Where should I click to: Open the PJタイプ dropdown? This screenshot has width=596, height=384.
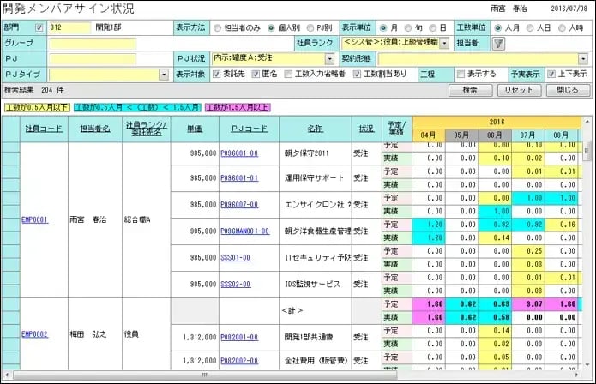click(x=163, y=75)
